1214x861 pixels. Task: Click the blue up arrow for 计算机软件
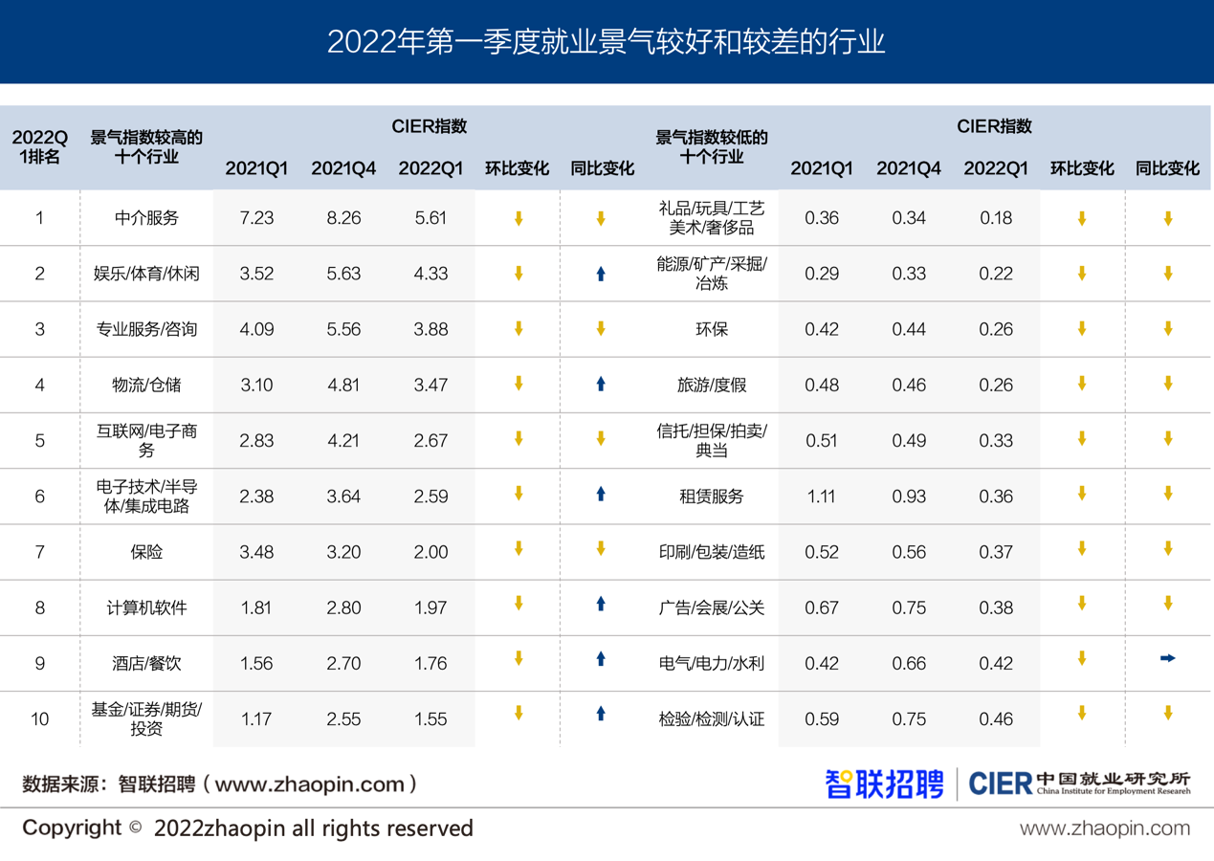(x=601, y=604)
